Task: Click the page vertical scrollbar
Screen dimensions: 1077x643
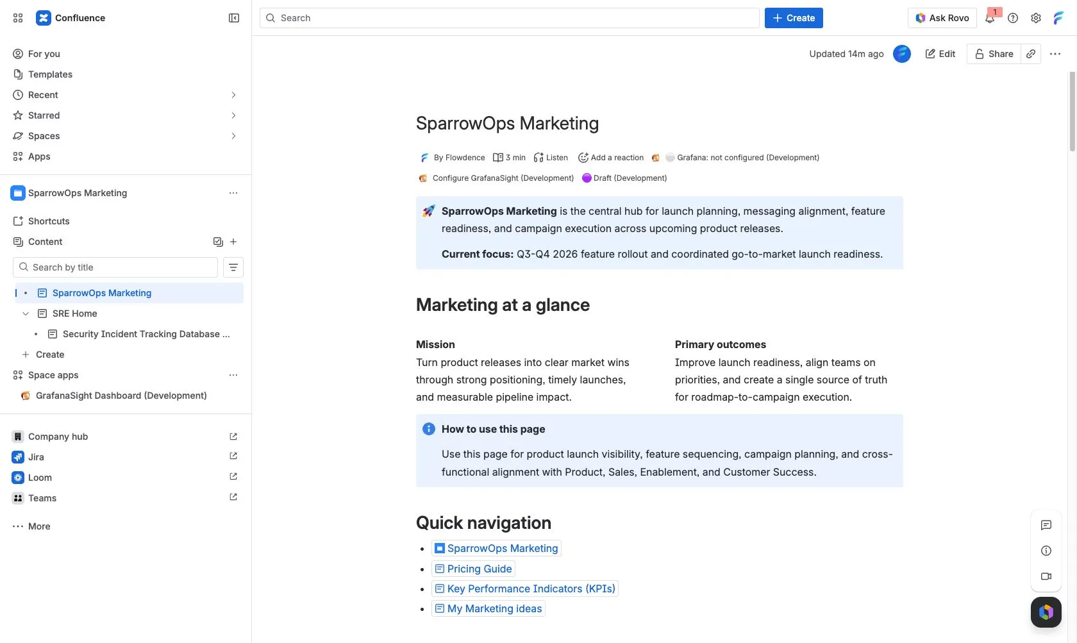Action: (x=1072, y=112)
